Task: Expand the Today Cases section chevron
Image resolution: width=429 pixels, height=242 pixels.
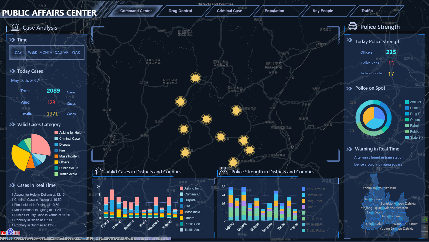Action: [x=12, y=71]
